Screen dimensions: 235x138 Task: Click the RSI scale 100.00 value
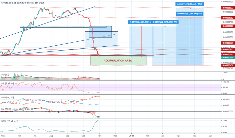point(226,82)
